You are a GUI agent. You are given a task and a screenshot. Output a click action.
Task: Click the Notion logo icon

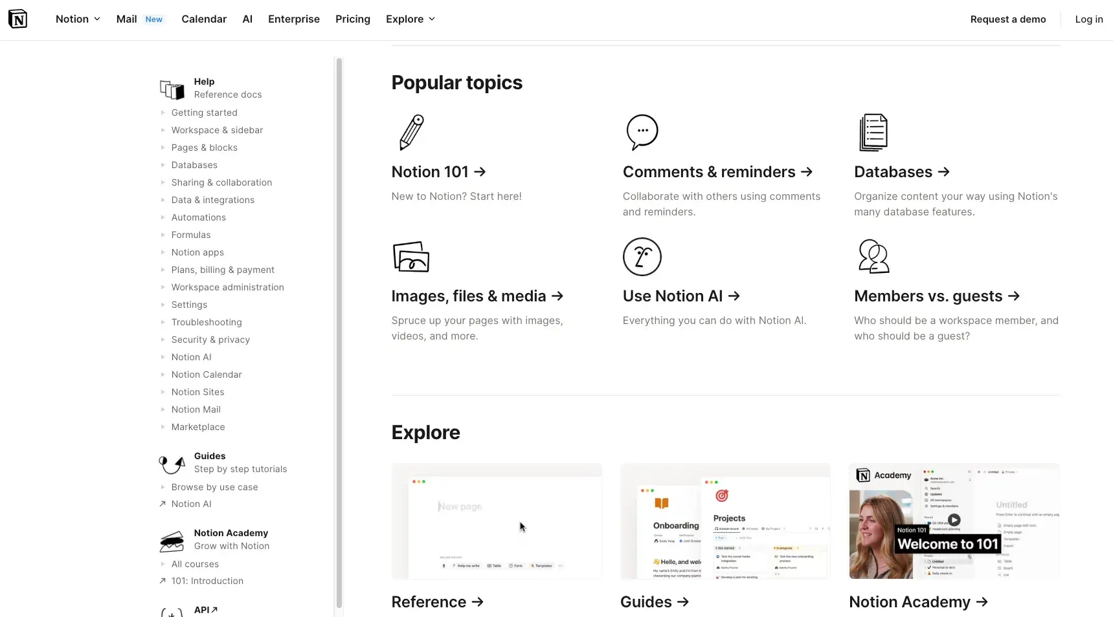17,19
